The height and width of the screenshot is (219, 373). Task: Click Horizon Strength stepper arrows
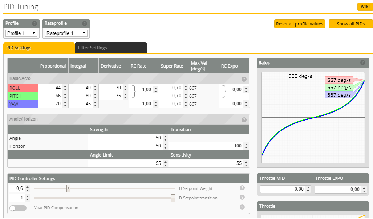click(x=165, y=146)
